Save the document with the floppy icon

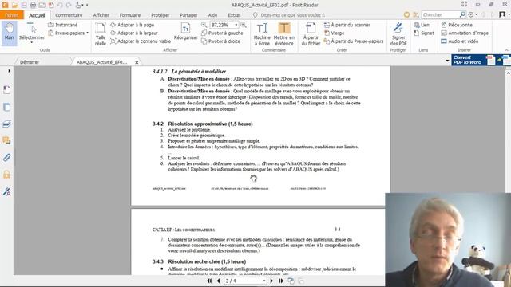[24, 5]
